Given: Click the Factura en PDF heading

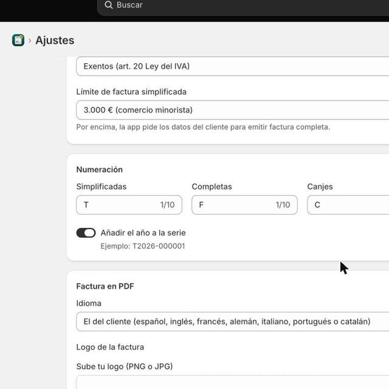Looking at the screenshot, I should tap(105, 286).
